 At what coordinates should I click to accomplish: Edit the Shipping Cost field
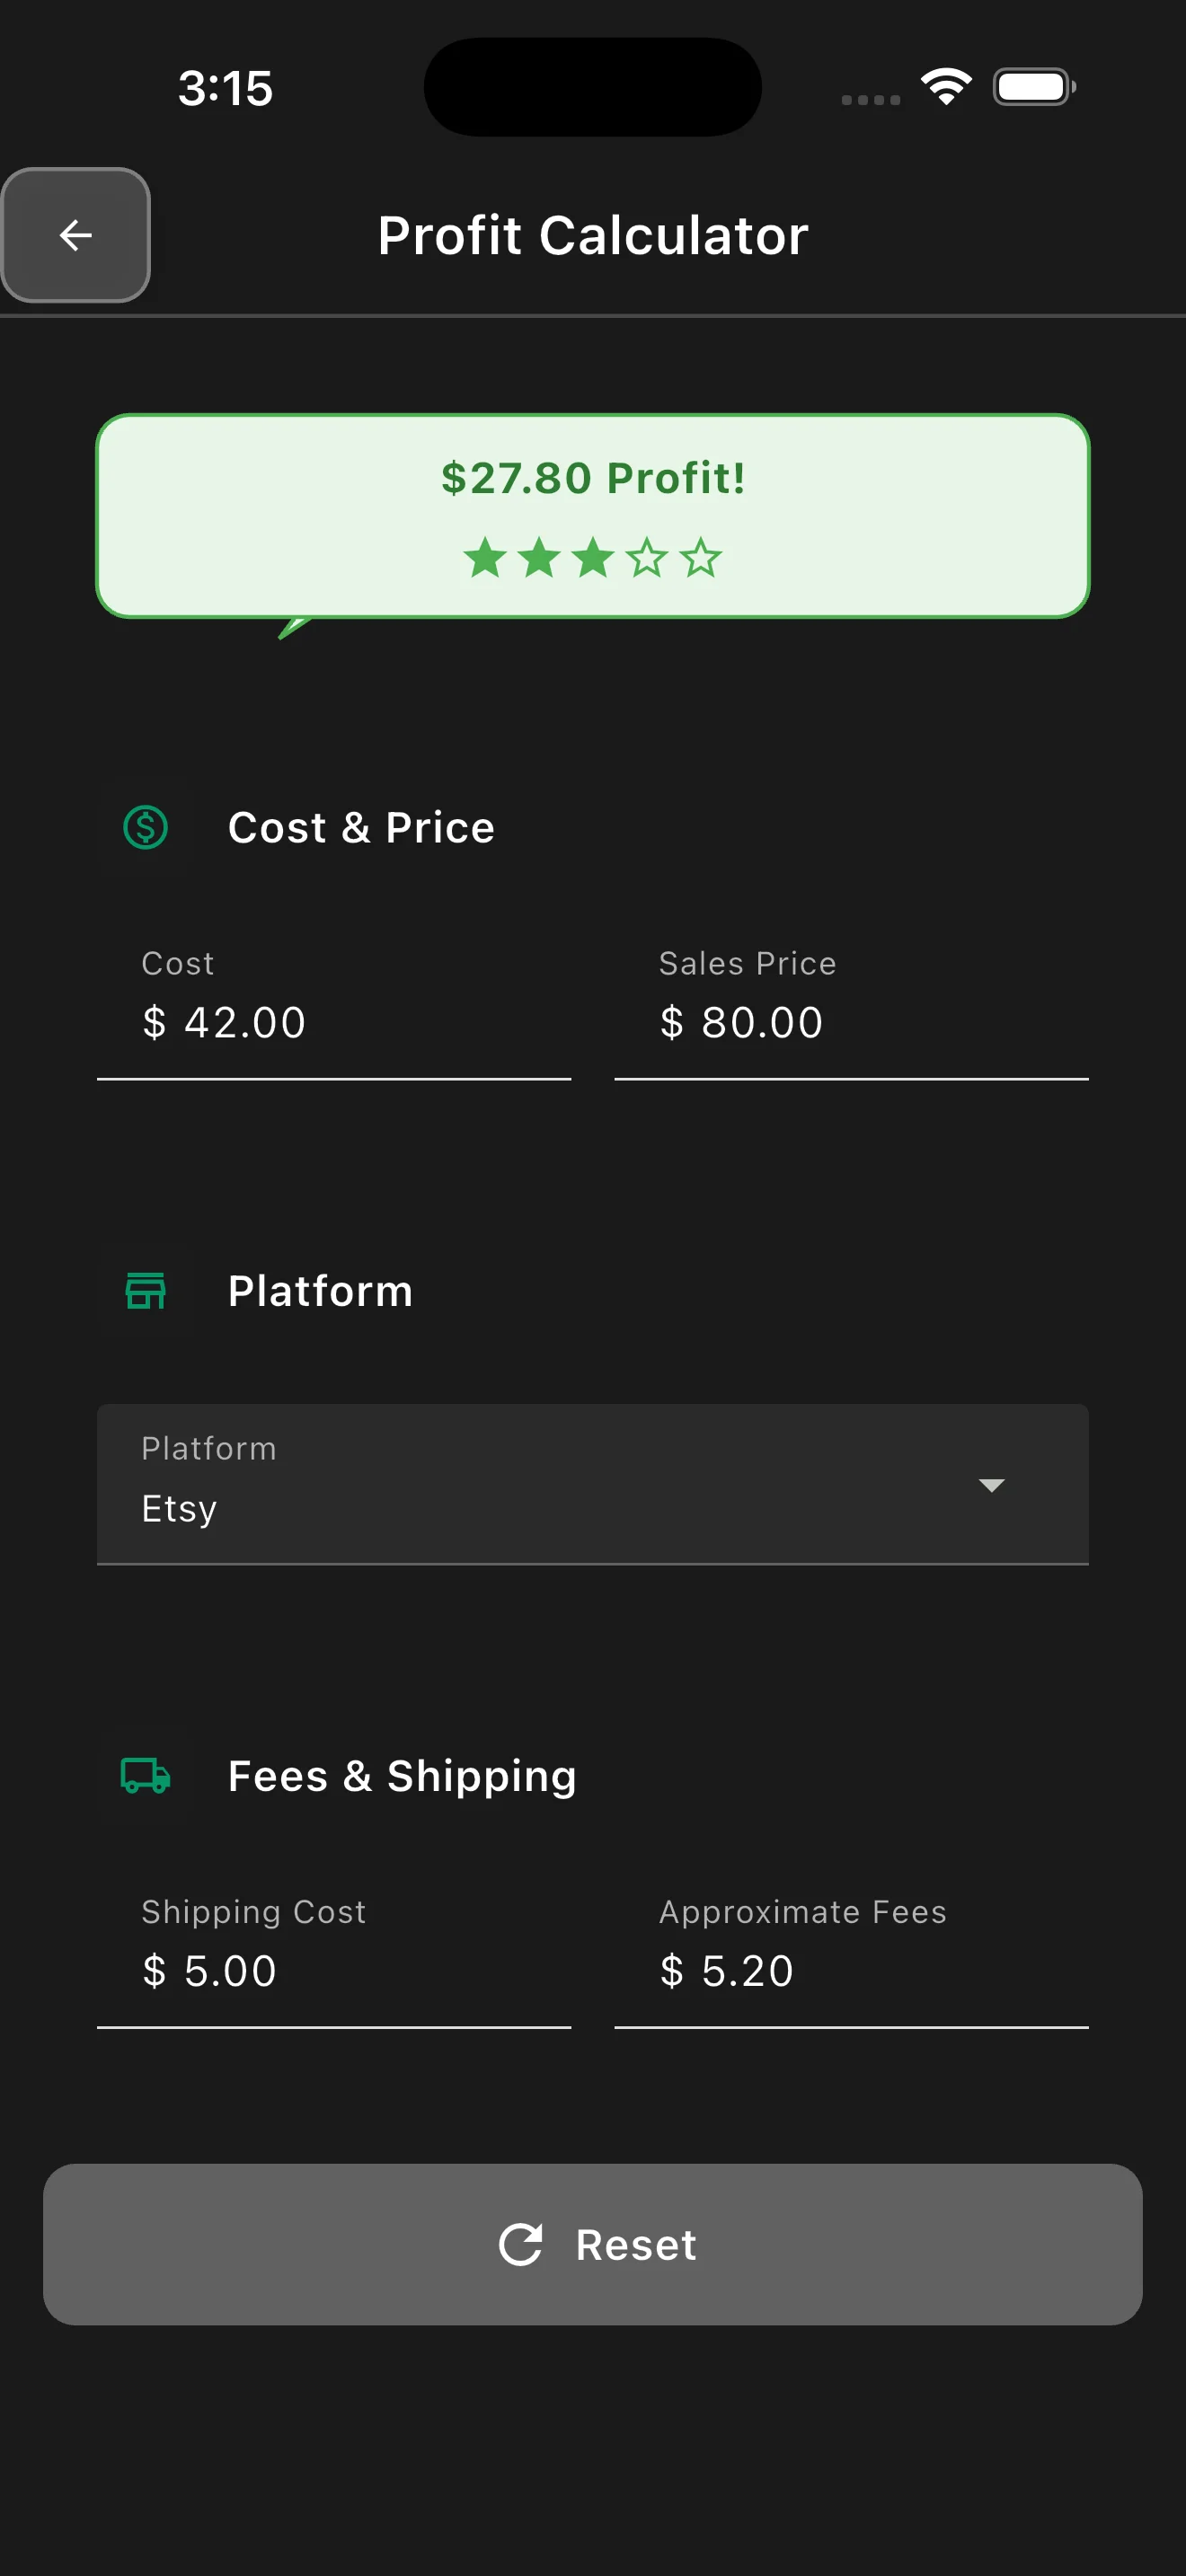click(333, 1970)
